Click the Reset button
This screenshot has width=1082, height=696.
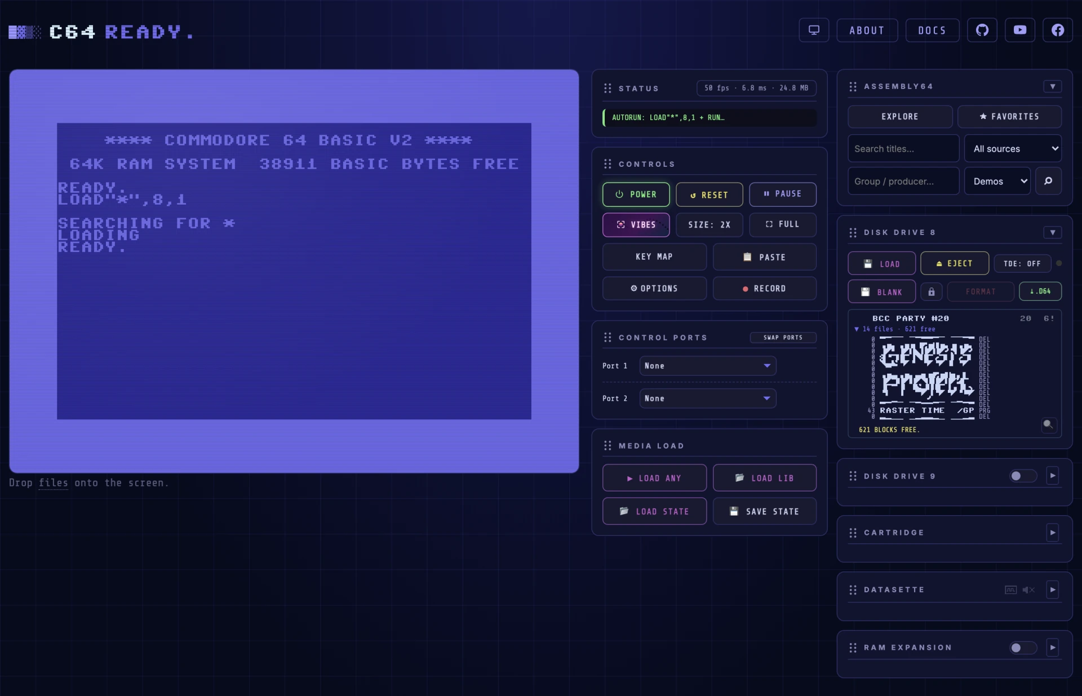[x=709, y=195]
